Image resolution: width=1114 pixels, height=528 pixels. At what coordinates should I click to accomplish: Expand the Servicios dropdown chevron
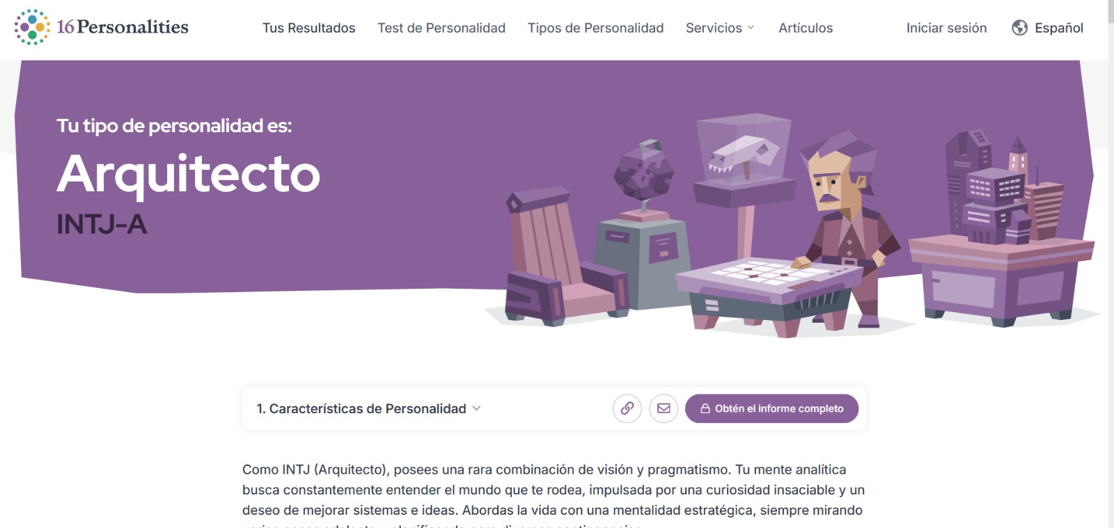click(751, 28)
